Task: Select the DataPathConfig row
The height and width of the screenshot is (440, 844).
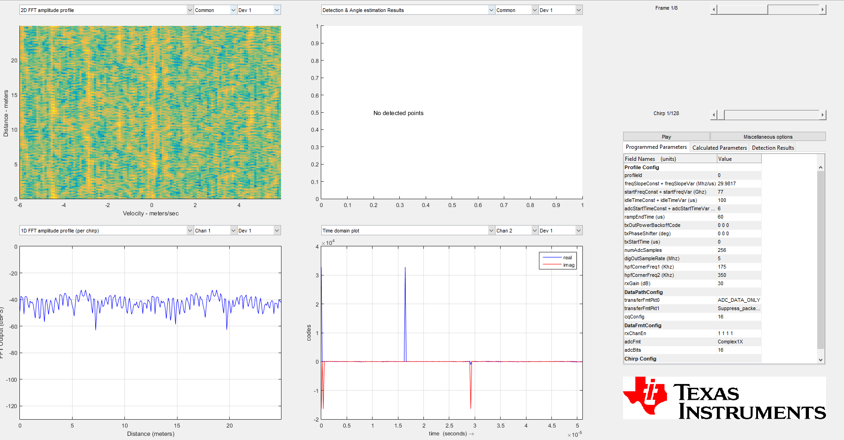Action: point(692,292)
